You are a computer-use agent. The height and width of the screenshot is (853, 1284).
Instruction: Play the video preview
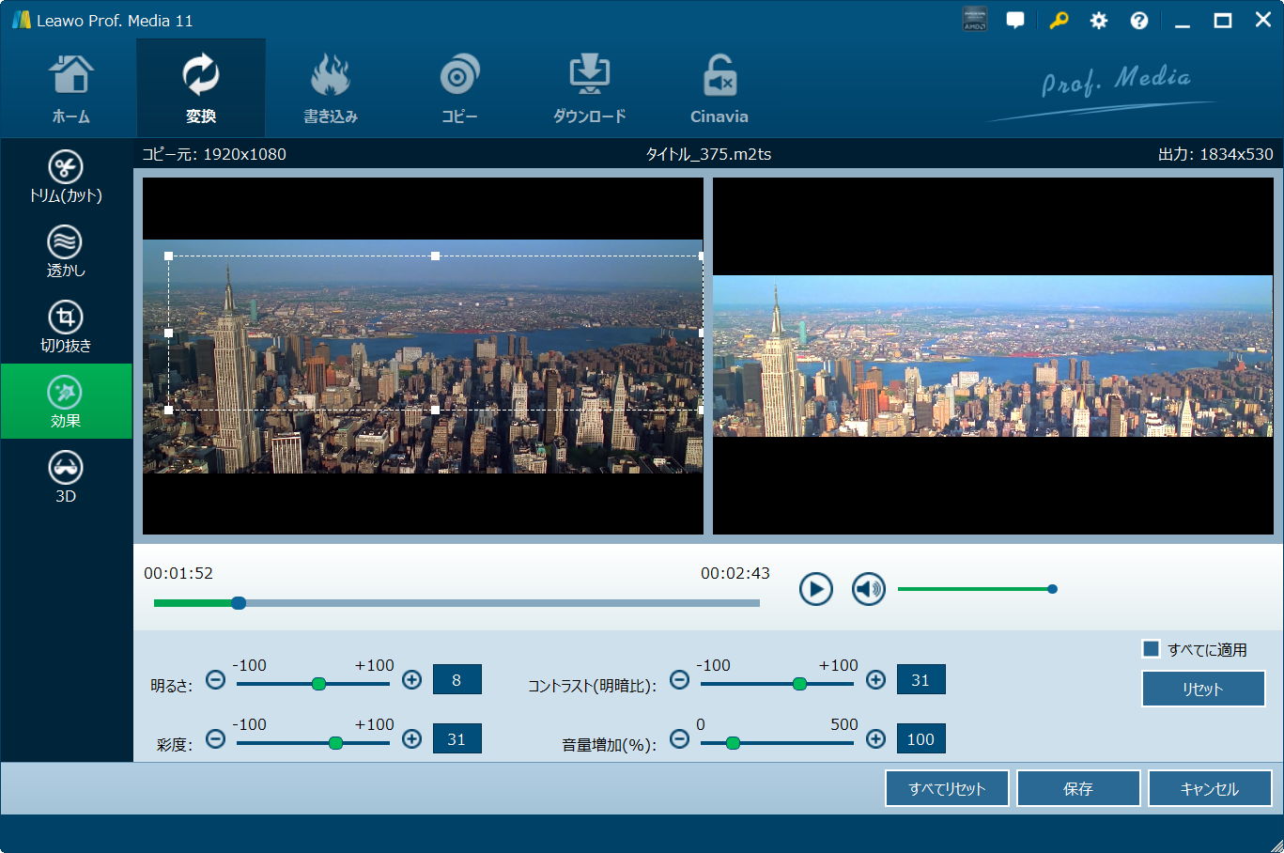[815, 589]
